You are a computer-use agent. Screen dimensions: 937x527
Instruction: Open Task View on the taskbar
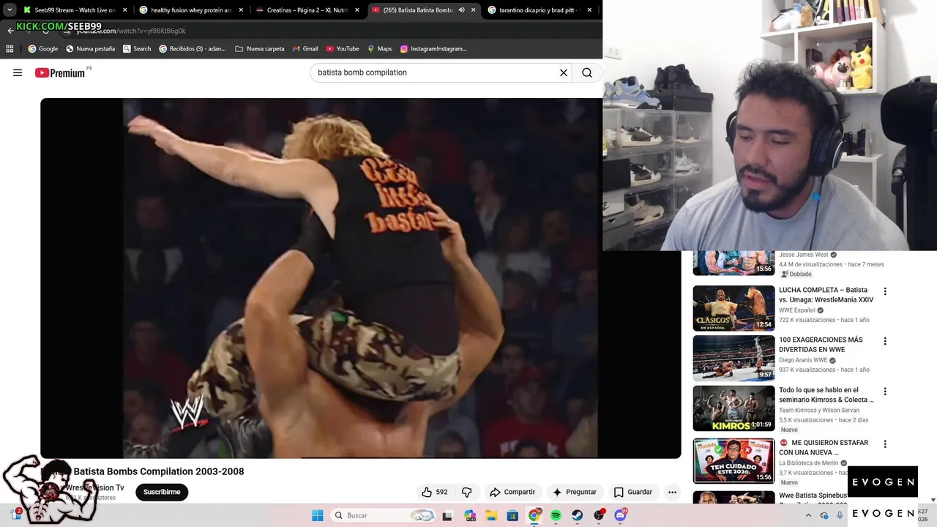(x=447, y=515)
